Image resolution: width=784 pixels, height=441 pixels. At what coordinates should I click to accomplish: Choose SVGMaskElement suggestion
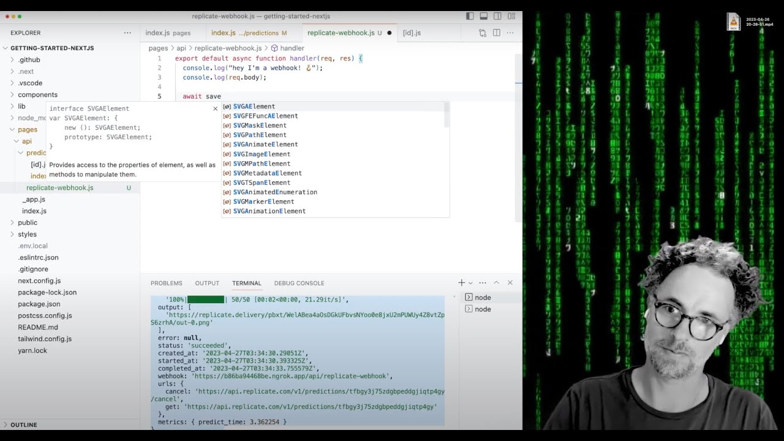333,126
